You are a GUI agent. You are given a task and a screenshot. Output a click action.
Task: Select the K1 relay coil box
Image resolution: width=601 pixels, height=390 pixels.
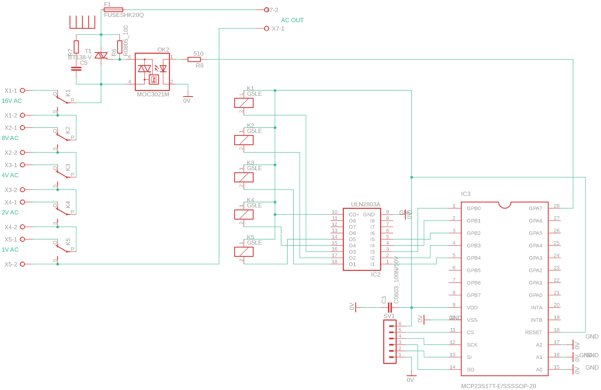point(244,103)
